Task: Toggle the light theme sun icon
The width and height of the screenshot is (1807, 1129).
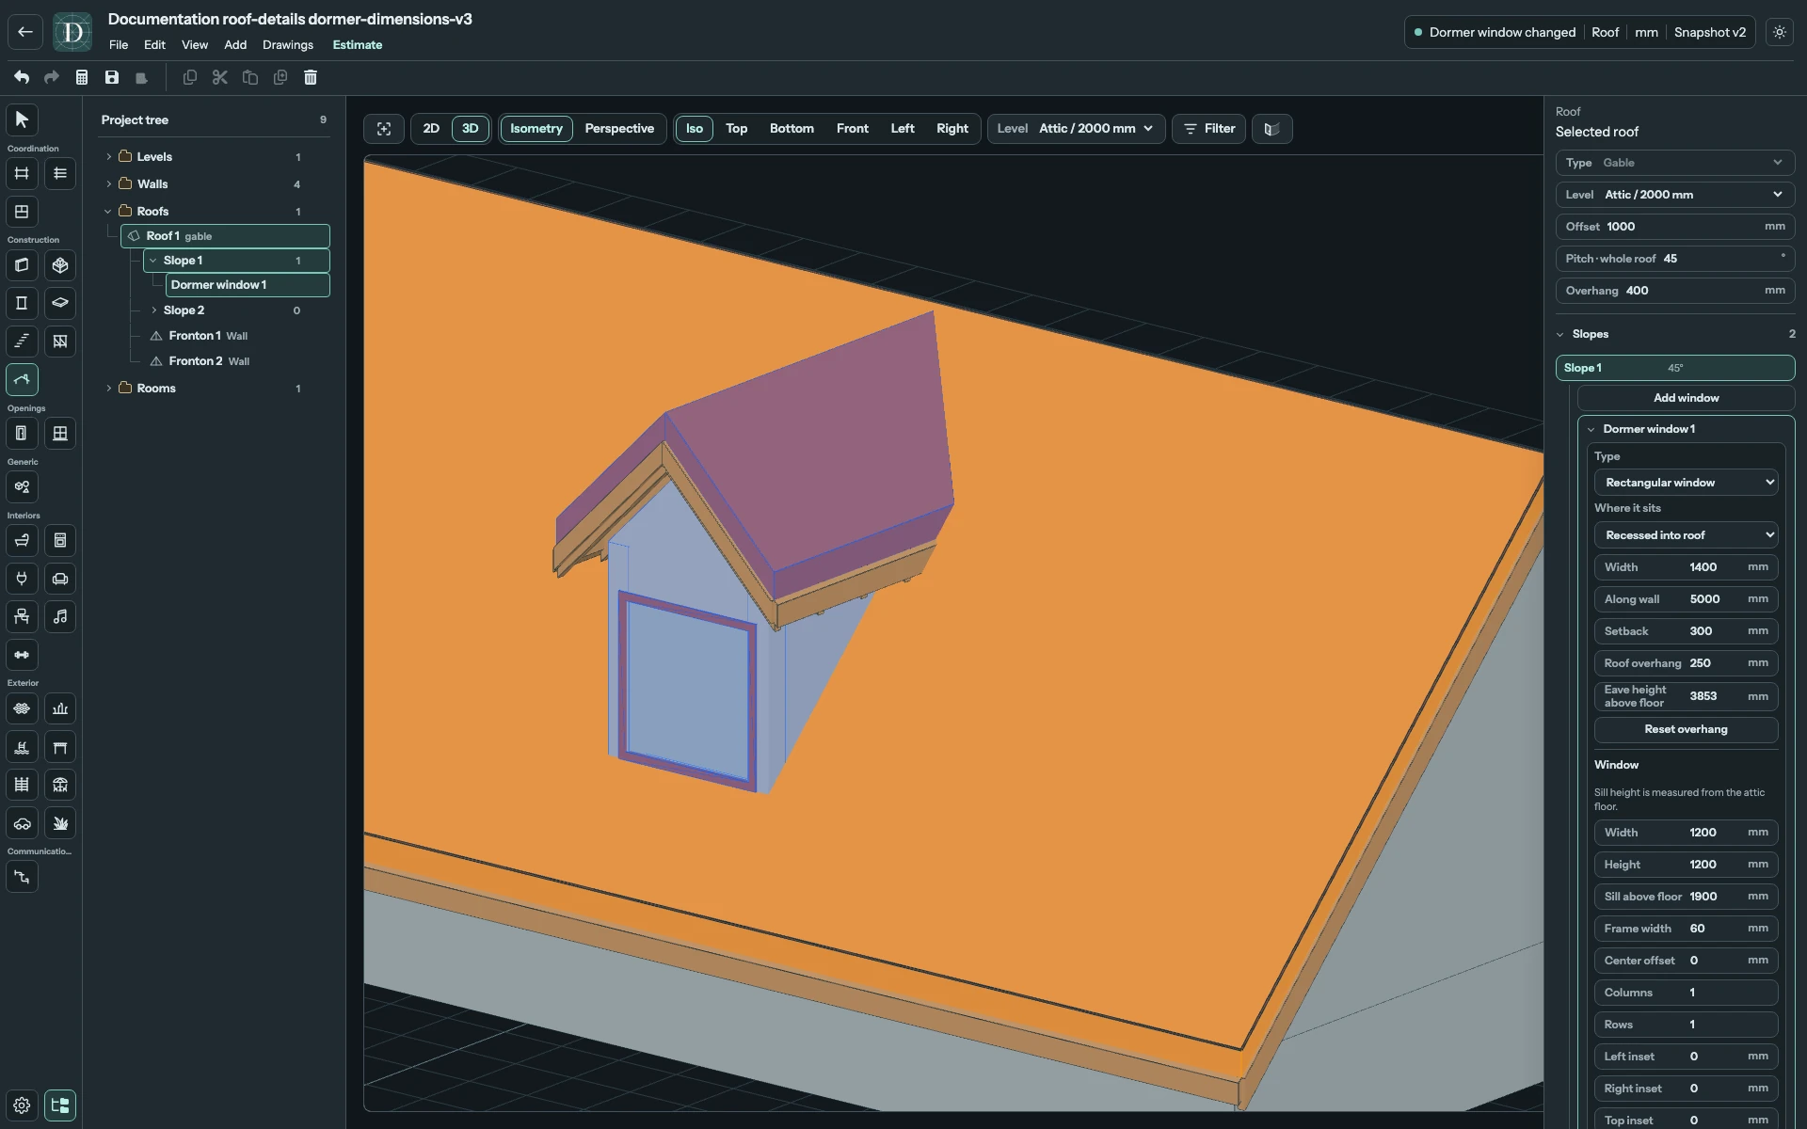Action: tap(1780, 32)
